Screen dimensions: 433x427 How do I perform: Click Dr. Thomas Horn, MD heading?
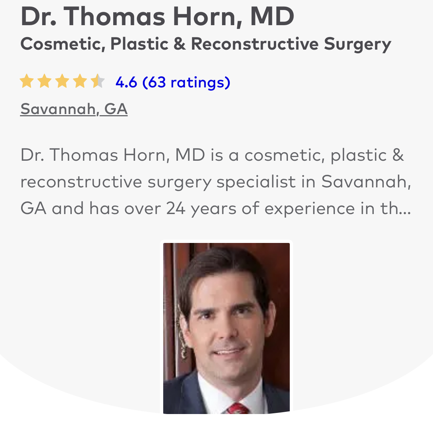click(157, 16)
